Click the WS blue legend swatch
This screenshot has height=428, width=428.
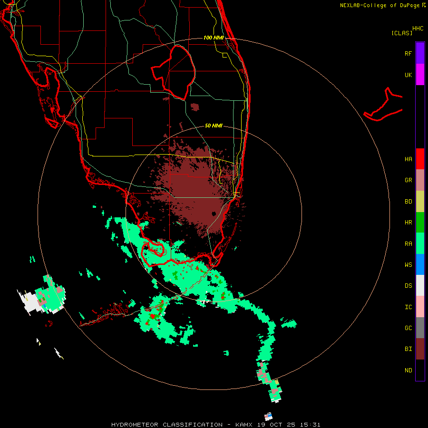(420, 264)
